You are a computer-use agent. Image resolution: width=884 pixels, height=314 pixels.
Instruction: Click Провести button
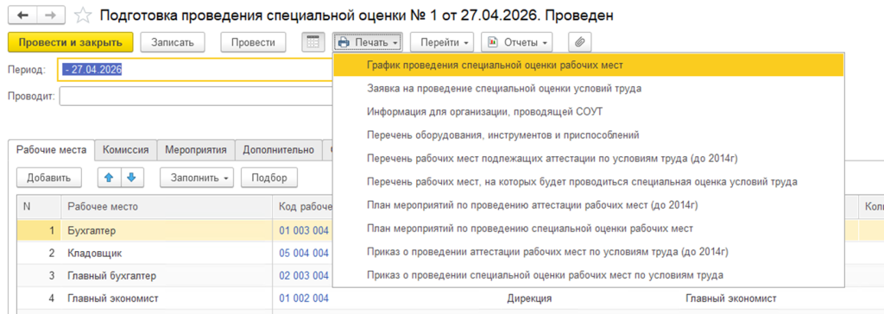point(253,42)
